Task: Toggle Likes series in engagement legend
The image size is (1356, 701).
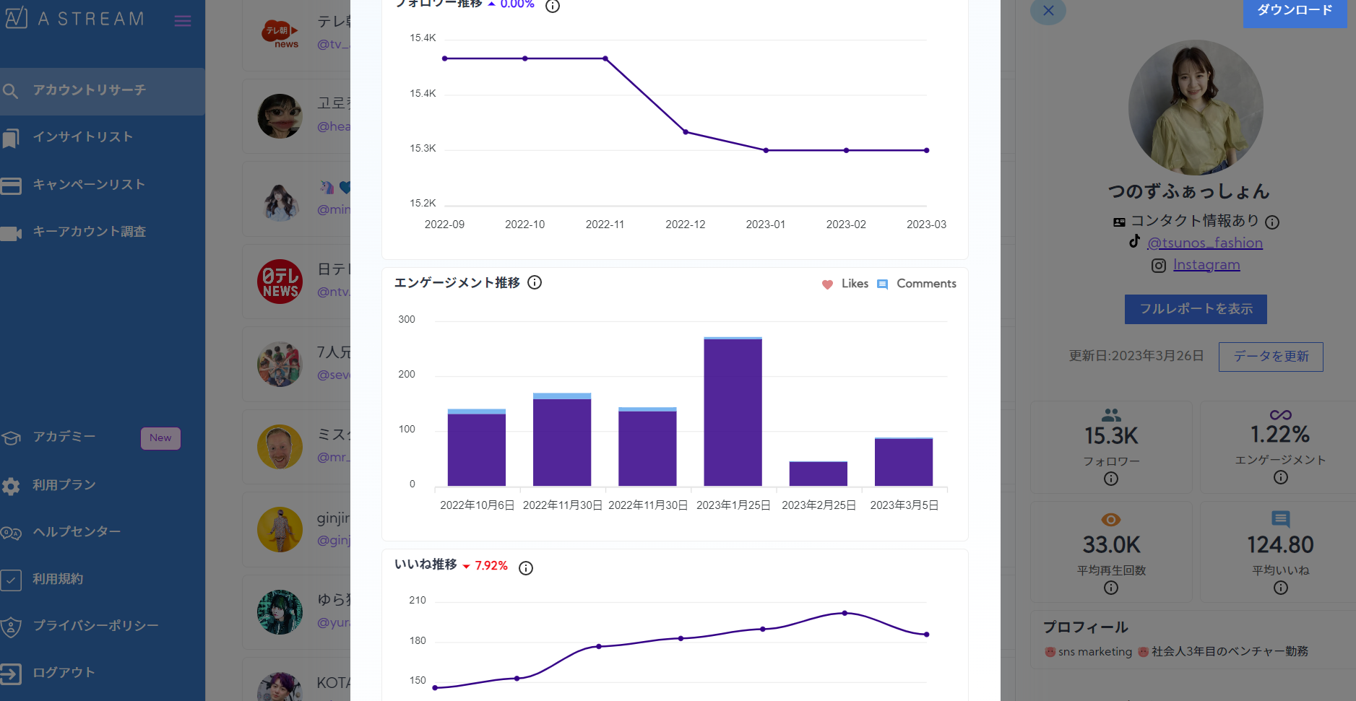Action: click(845, 284)
